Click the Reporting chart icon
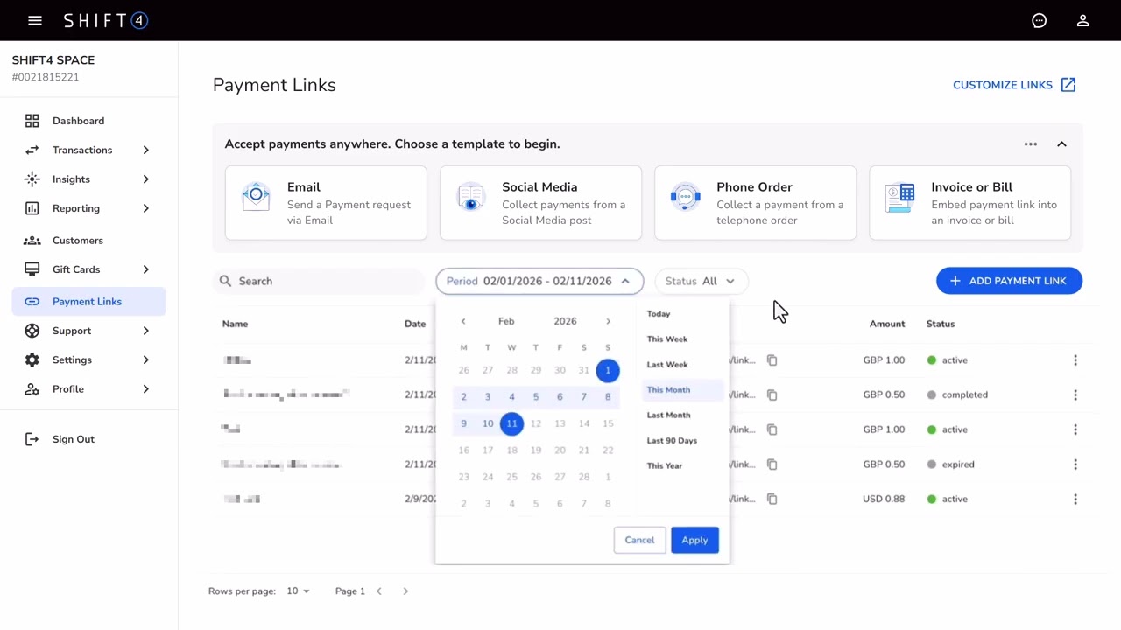Image resolution: width=1121 pixels, height=630 pixels. pyautogui.click(x=32, y=208)
